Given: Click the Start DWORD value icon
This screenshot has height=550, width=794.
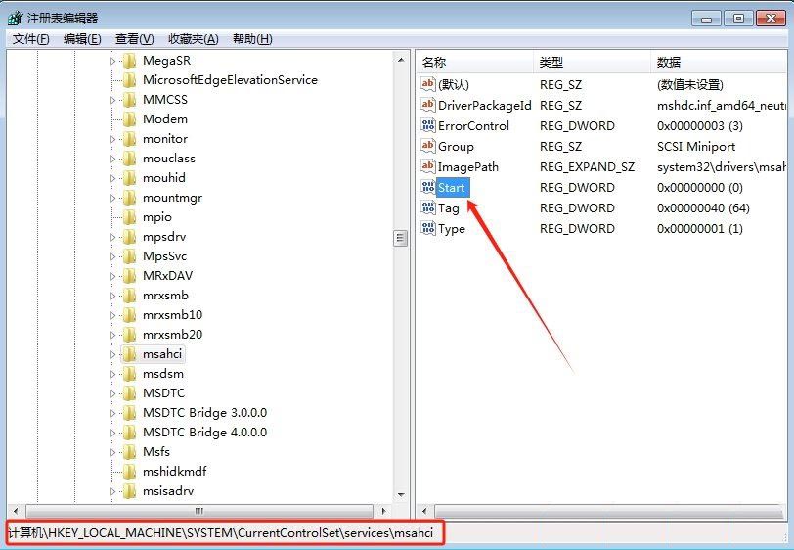Looking at the screenshot, I should tap(427, 188).
